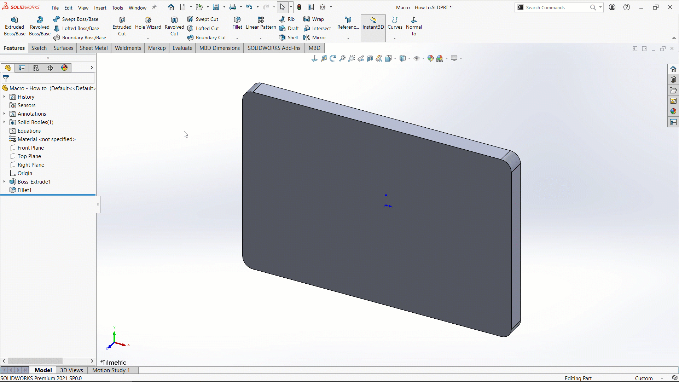Image resolution: width=679 pixels, height=382 pixels.
Task: Open the DimXpertManager tab in the left panel
Action: click(50, 68)
